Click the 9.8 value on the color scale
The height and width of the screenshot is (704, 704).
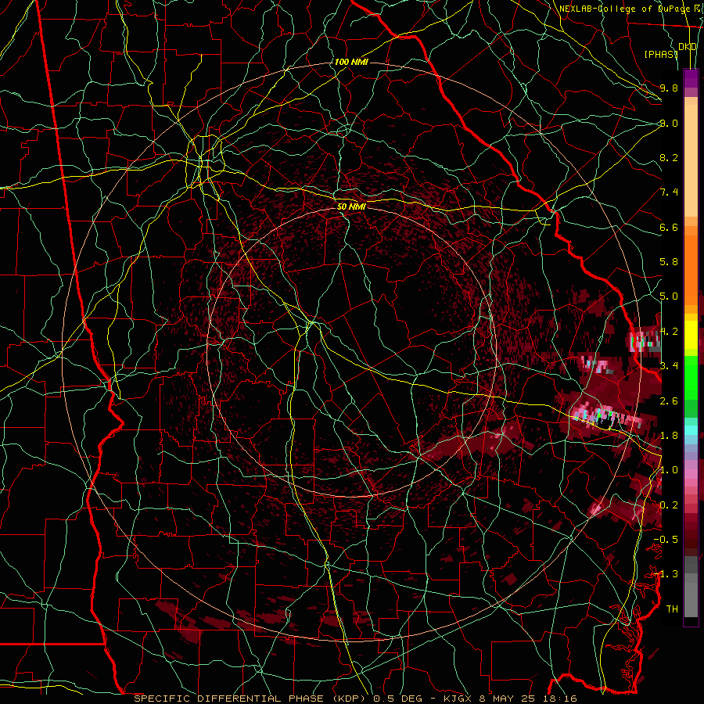669,88
